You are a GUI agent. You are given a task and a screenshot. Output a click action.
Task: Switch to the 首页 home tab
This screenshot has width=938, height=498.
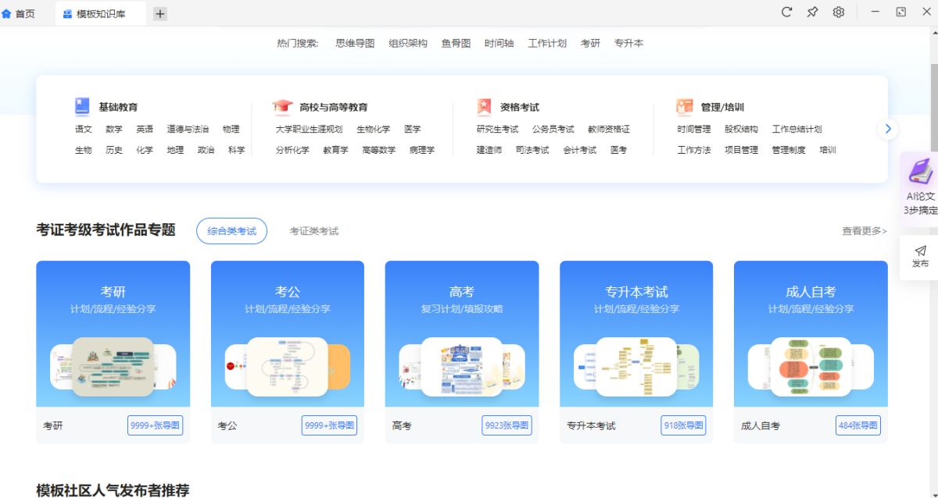pos(19,13)
